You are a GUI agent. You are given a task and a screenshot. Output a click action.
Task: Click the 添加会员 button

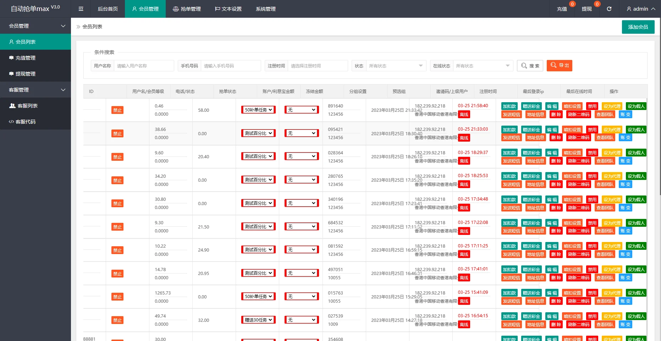[x=638, y=27]
